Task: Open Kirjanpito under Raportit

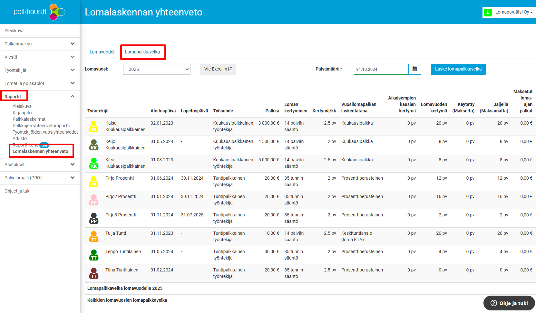Action: pyautogui.click(x=22, y=113)
